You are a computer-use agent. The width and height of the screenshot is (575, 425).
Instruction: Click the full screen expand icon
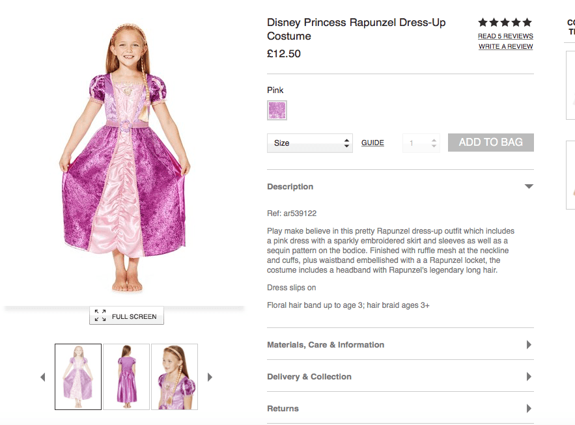[100, 316]
